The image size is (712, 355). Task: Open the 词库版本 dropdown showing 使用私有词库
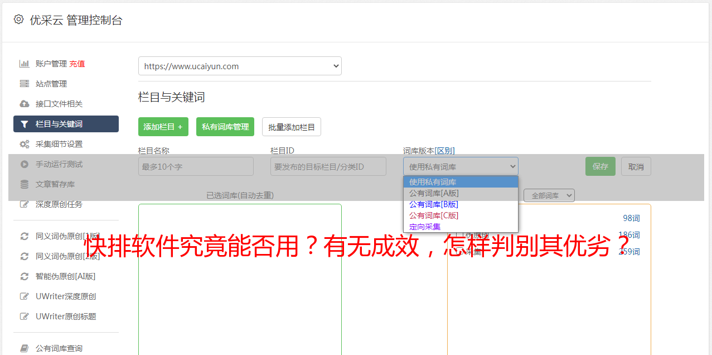tap(461, 166)
